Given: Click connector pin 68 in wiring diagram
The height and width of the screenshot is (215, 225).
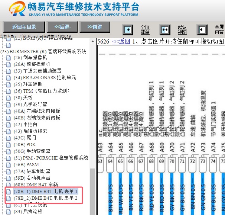Looking at the screenshot, I should point(151,165).
